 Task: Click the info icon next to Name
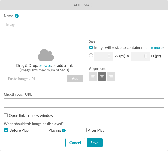(x=17, y=16)
